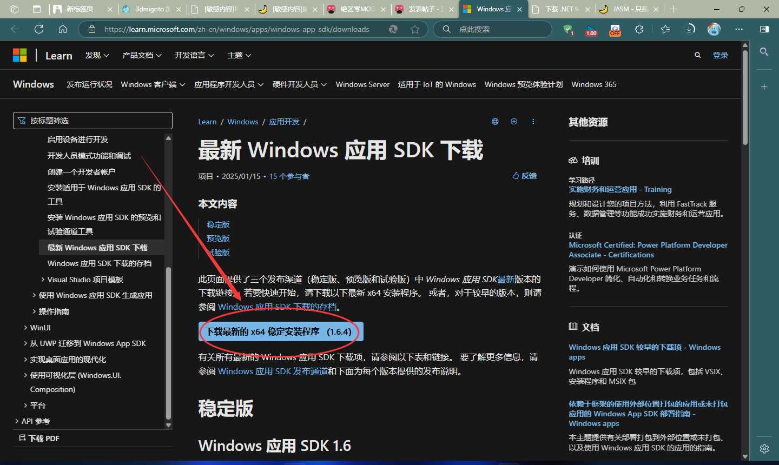The height and width of the screenshot is (465, 779).
Task: Open the article's three-dot more actions menu
Action: 533,121
